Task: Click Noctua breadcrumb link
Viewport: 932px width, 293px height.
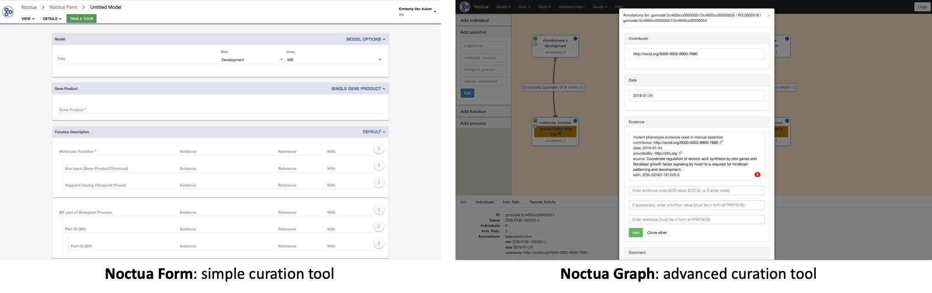Action: pos(29,7)
